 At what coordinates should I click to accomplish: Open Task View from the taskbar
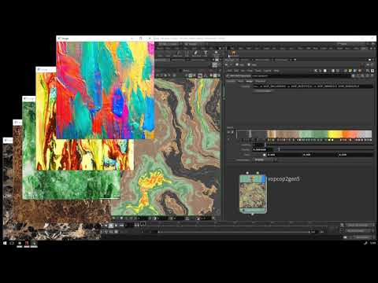(x=12, y=243)
